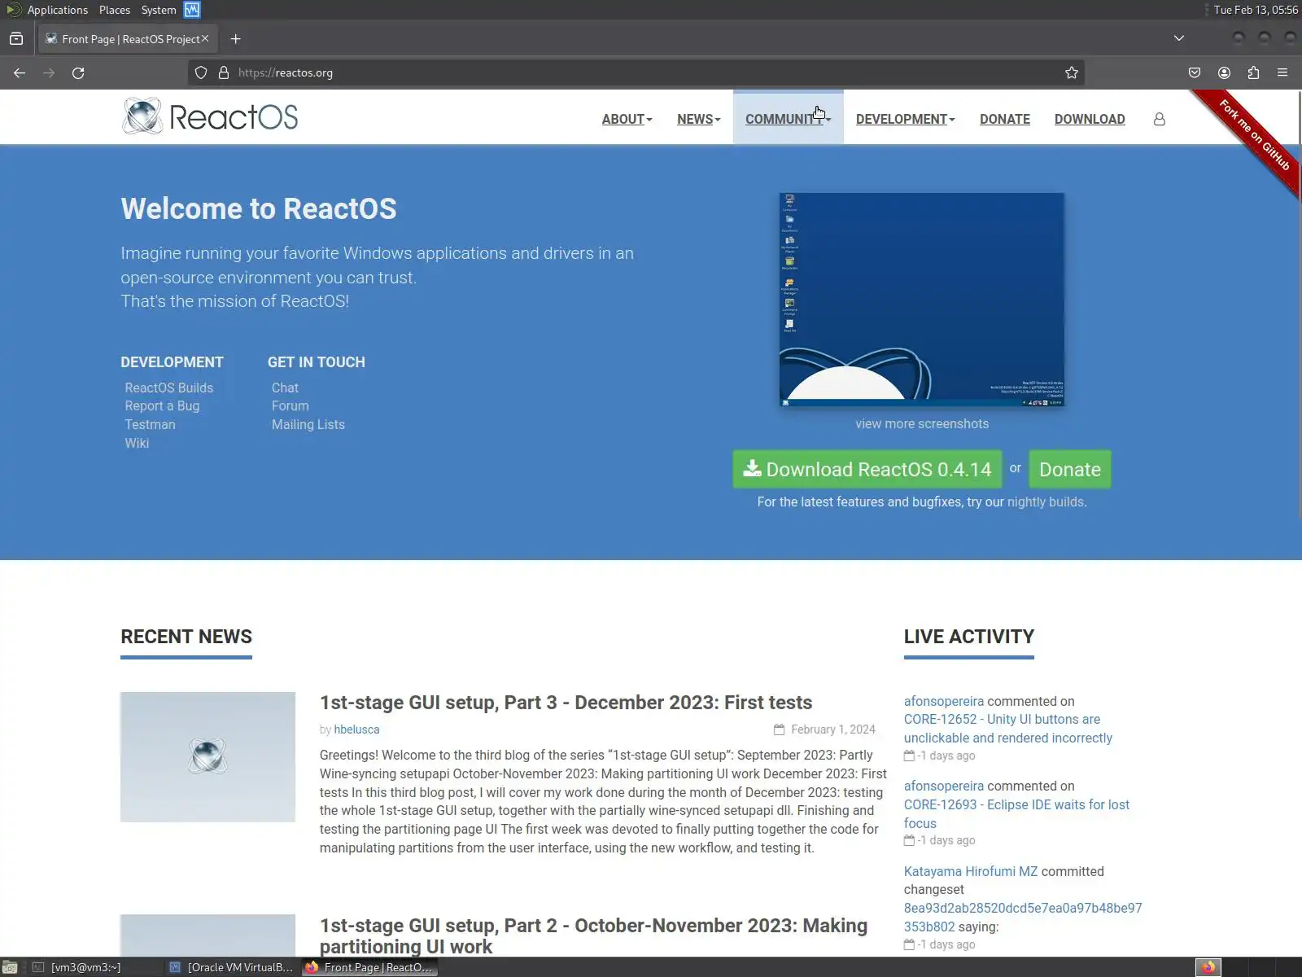Click the Front Page ReactOS taskbar window button
The image size is (1302, 977).
click(x=370, y=967)
